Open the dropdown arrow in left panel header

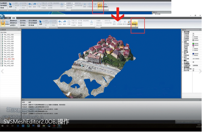click(18, 30)
